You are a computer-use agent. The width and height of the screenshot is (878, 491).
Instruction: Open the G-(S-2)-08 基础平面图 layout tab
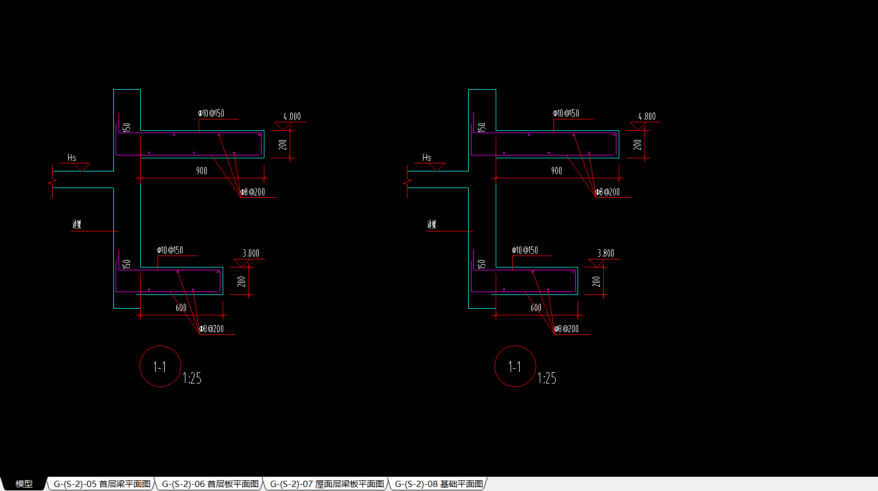click(439, 484)
